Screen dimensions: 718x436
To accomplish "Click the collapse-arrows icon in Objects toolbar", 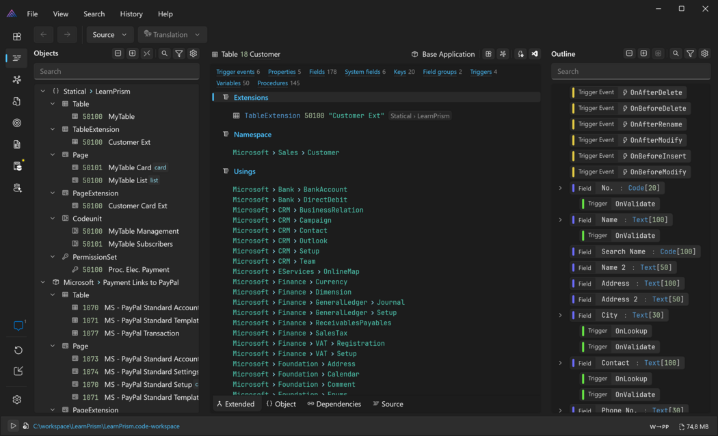I will [x=147, y=53].
